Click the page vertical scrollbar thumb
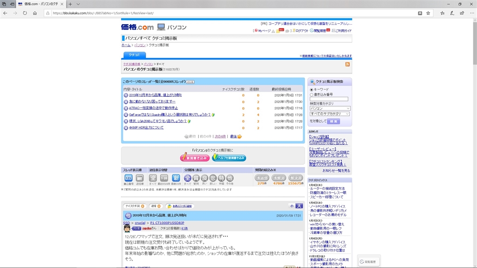The height and width of the screenshot is (268, 477). [475, 42]
